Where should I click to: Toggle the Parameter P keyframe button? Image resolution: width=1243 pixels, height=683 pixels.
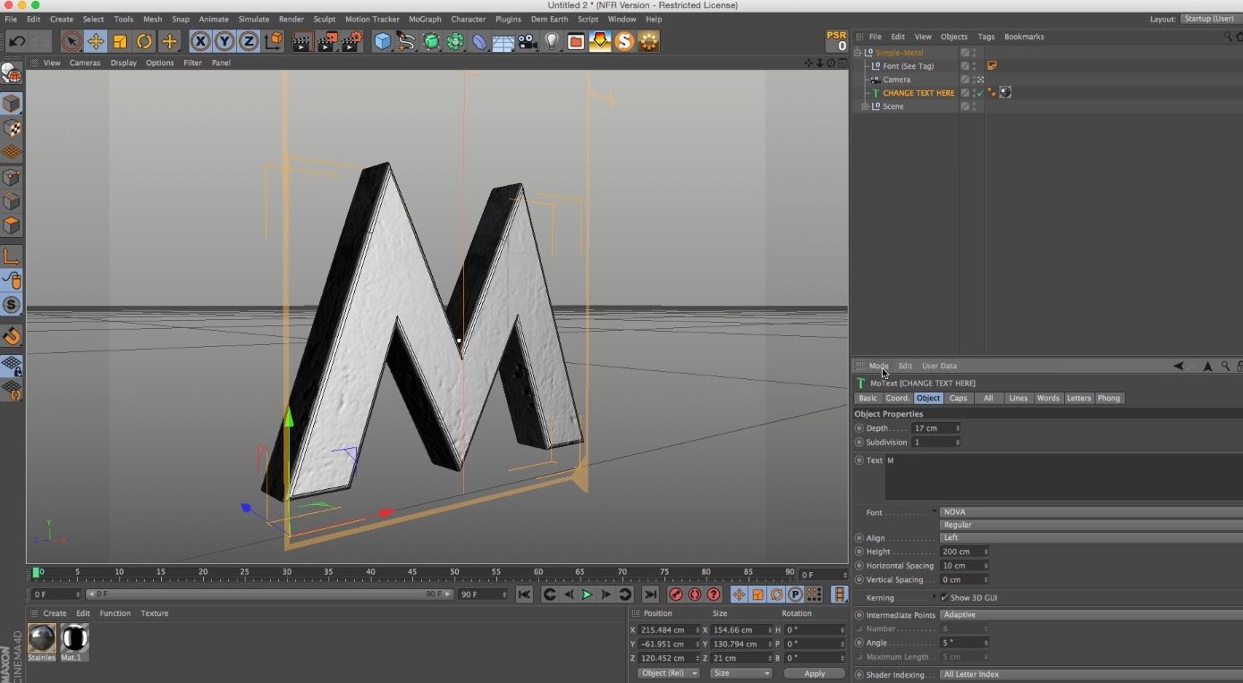pyautogui.click(x=795, y=594)
